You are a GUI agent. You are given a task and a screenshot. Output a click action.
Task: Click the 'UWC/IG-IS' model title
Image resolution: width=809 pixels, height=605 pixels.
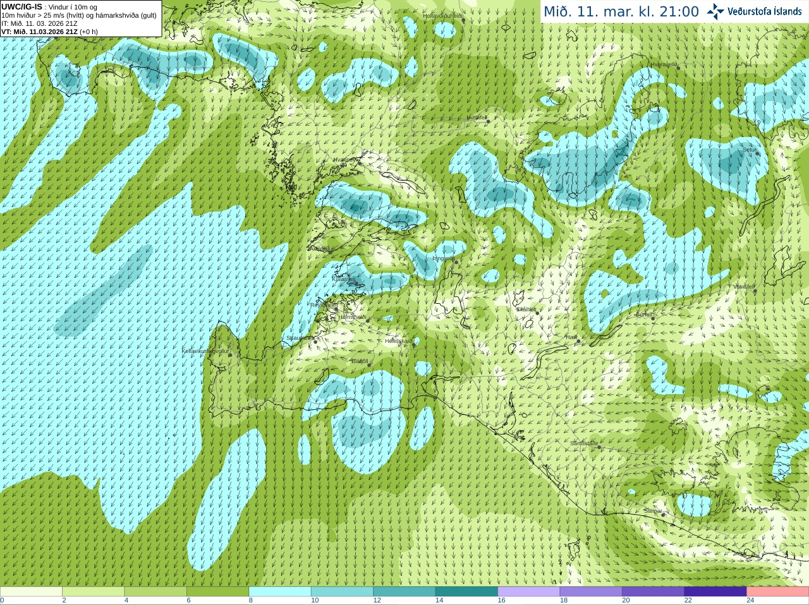[x=21, y=6]
